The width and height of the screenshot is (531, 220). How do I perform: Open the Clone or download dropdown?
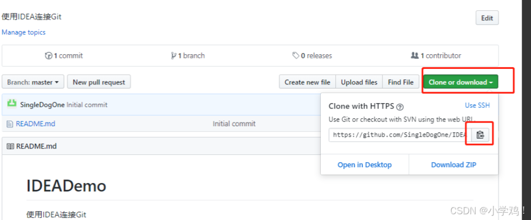pyautogui.click(x=460, y=82)
